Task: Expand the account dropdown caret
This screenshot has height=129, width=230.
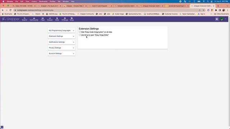Action: pyautogui.click(x=225, y=19)
